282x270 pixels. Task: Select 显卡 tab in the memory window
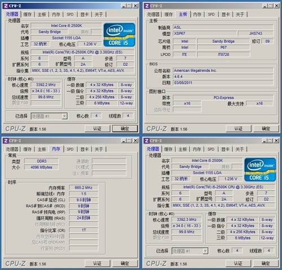85,149
